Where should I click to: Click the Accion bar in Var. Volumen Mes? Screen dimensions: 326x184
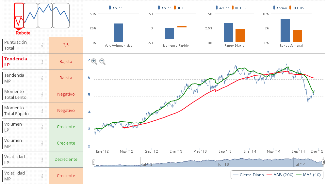coord(118,33)
